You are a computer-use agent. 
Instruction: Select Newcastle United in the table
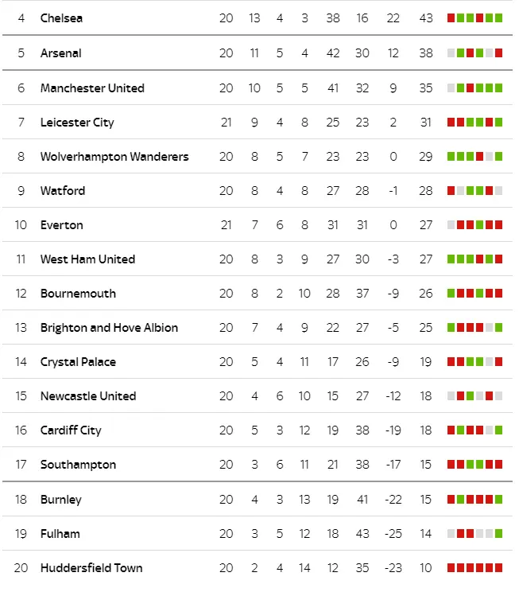(x=88, y=395)
